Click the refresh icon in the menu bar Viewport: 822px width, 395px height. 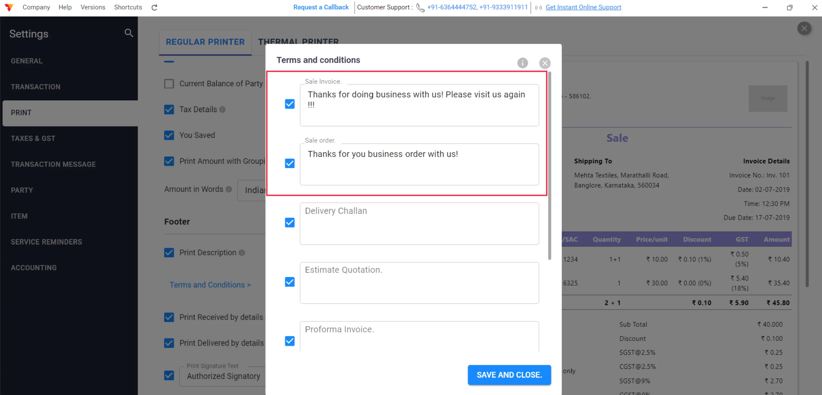(154, 7)
